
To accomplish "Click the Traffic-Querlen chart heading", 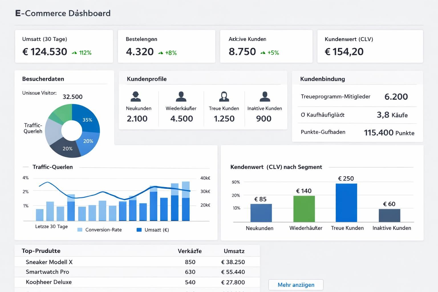I will pyautogui.click(x=53, y=167).
